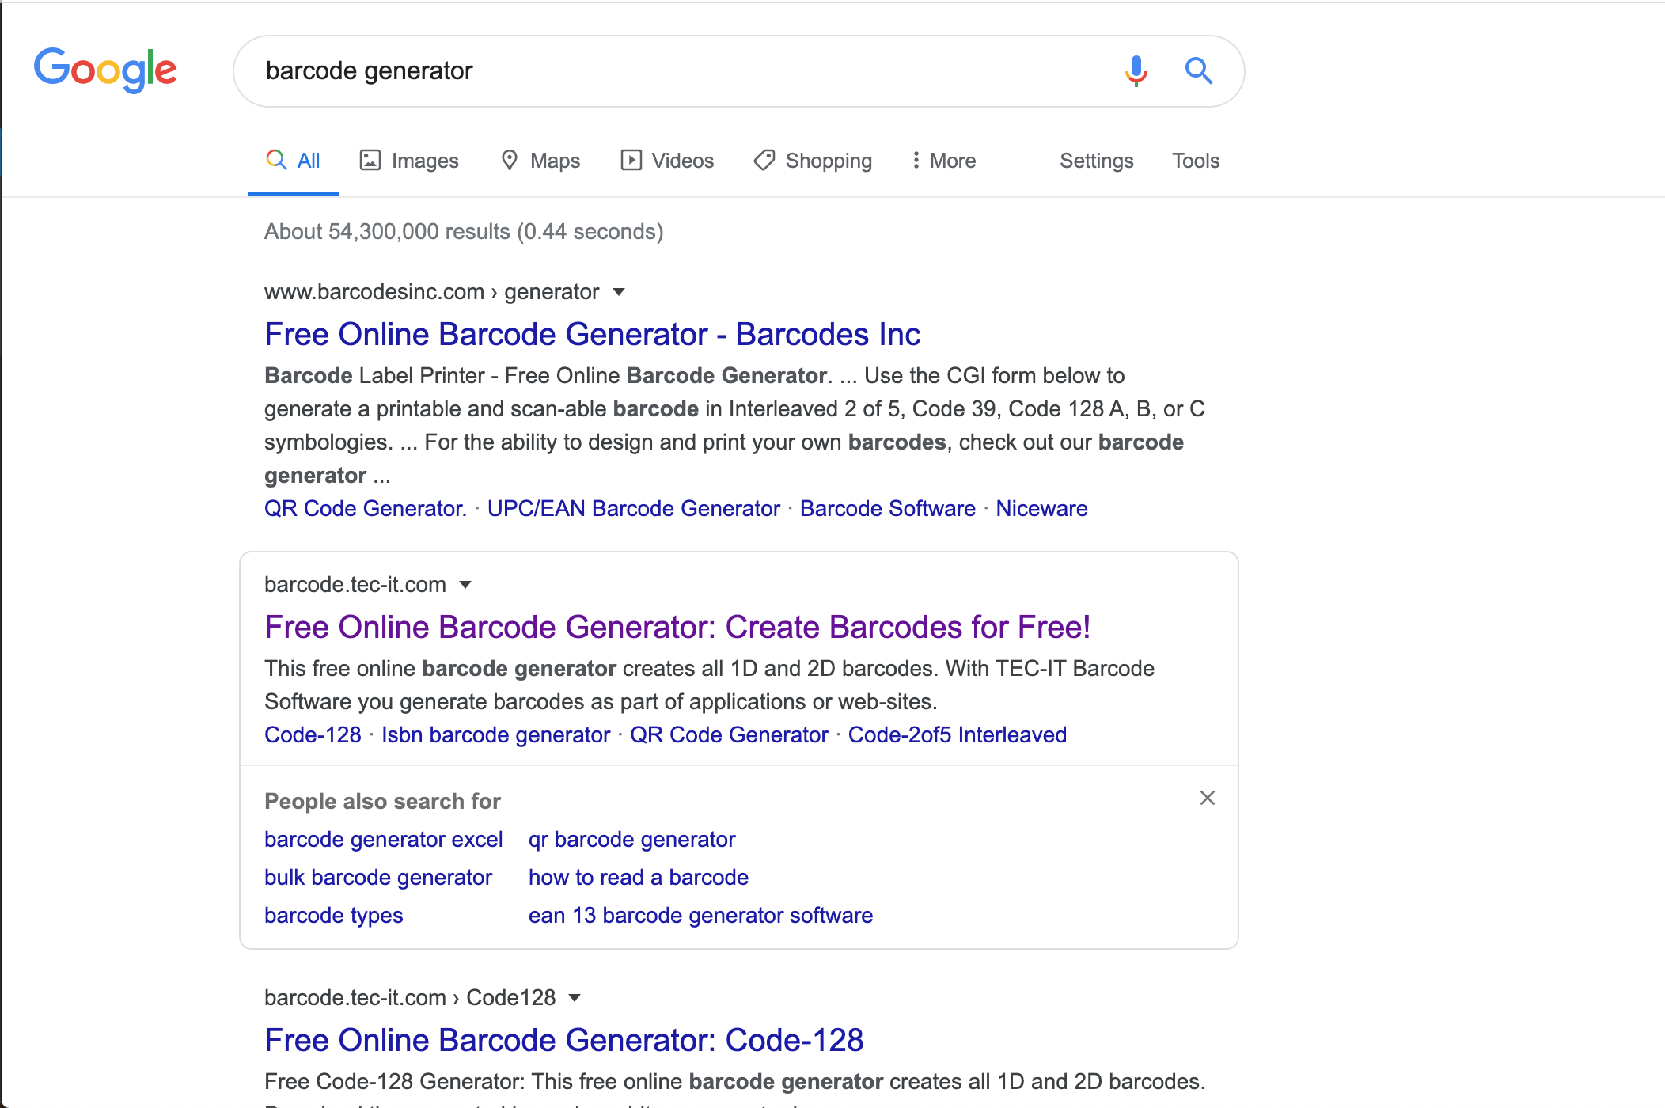Select the All results tab
Image resolution: width=1665 pixels, height=1108 pixels.
tap(293, 161)
